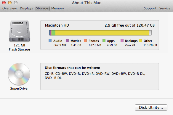This screenshot has width=173, height=115.
Task: Switch to the Overview tab
Action: (9, 8)
